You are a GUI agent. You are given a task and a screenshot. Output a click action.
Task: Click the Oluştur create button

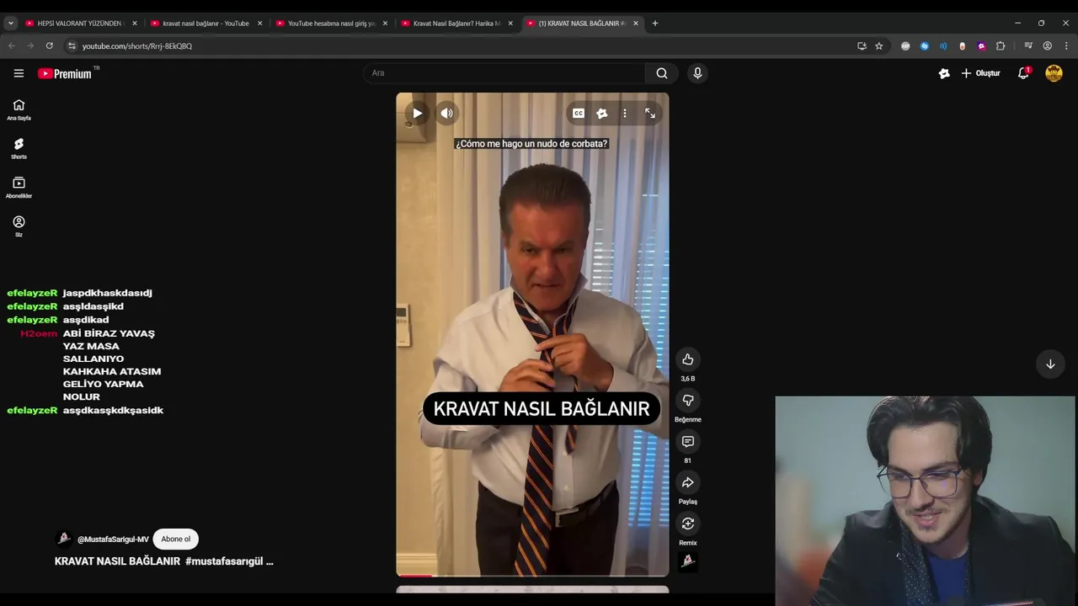click(x=981, y=73)
